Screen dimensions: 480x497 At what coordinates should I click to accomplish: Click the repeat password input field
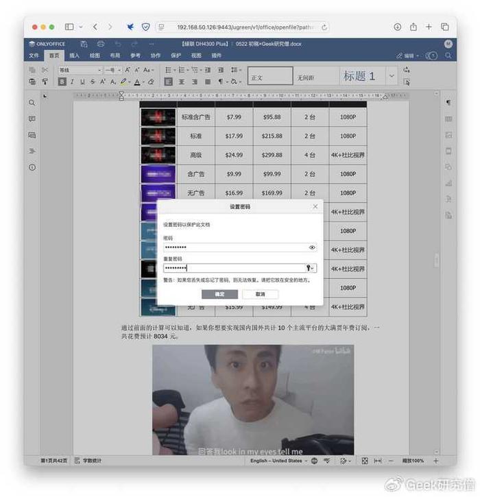click(x=240, y=268)
